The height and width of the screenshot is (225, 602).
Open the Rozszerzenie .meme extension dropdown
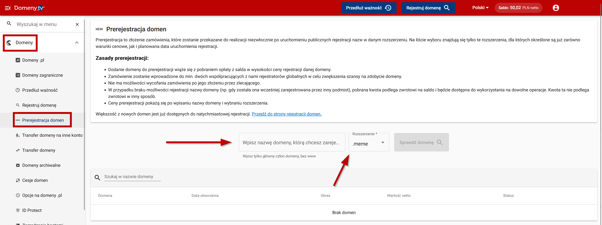[x=369, y=143]
